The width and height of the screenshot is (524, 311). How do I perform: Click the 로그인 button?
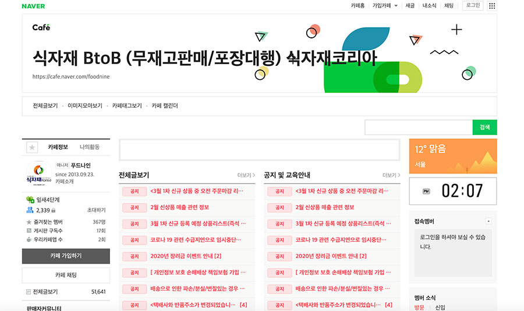473,5
